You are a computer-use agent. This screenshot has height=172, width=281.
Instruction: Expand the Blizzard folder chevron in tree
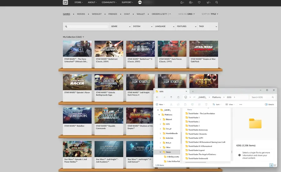point(160,119)
